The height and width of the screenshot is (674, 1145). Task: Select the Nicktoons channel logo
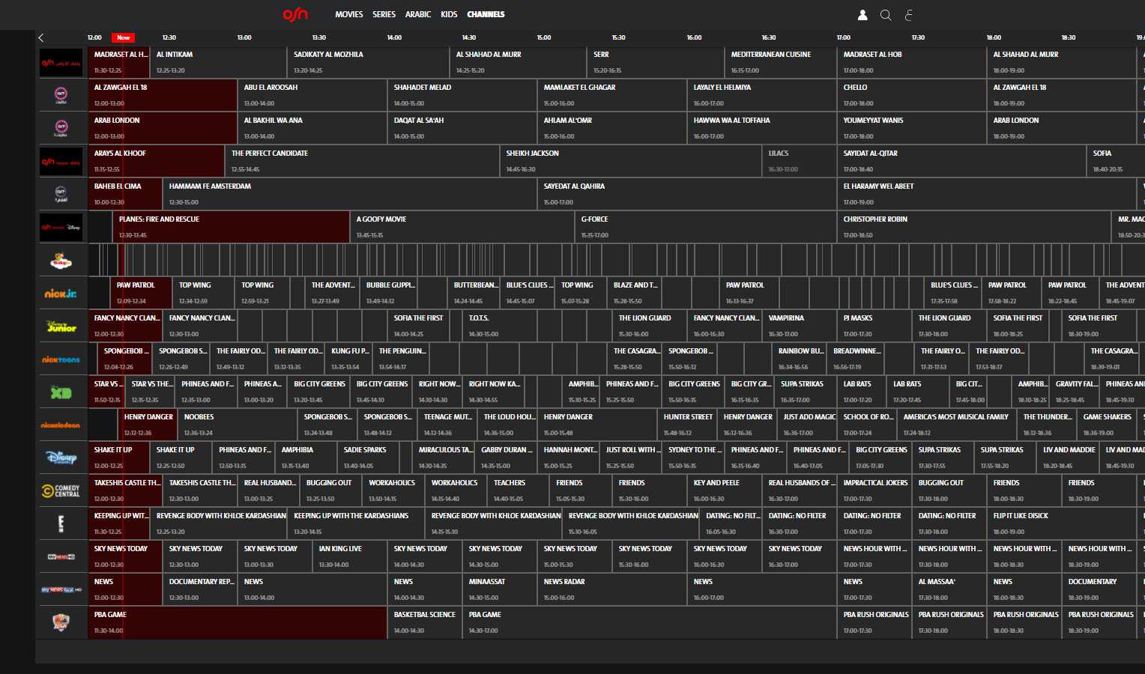[61, 359]
